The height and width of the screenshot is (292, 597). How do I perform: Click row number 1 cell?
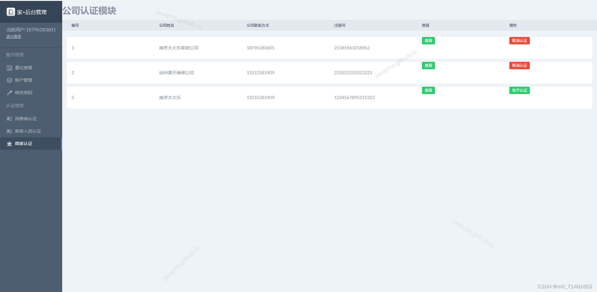point(73,48)
